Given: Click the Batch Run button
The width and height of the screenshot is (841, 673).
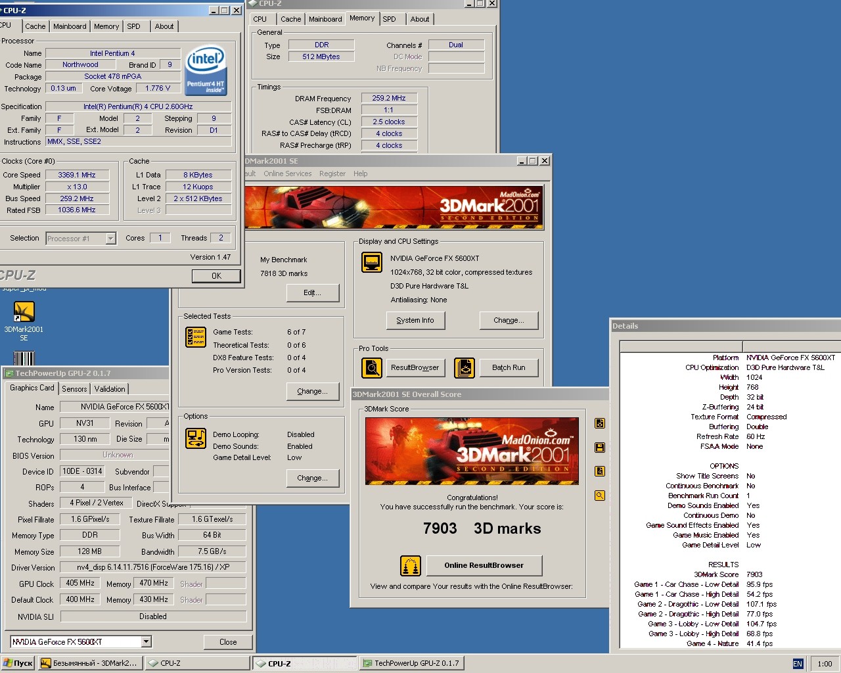Looking at the screenshot, I should coord(509,367).
